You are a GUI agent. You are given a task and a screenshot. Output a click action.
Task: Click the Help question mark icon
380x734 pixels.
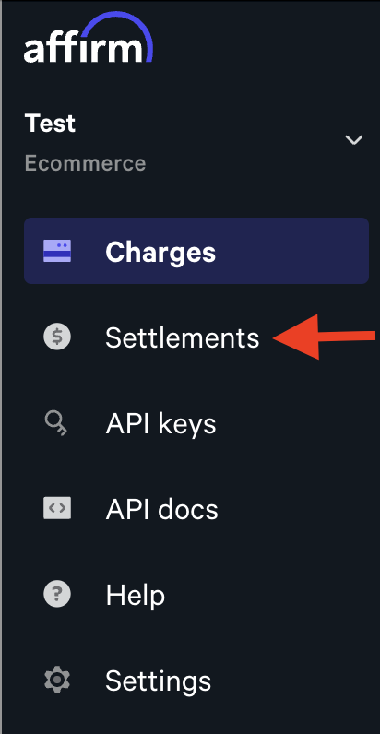tap(57, 595)
